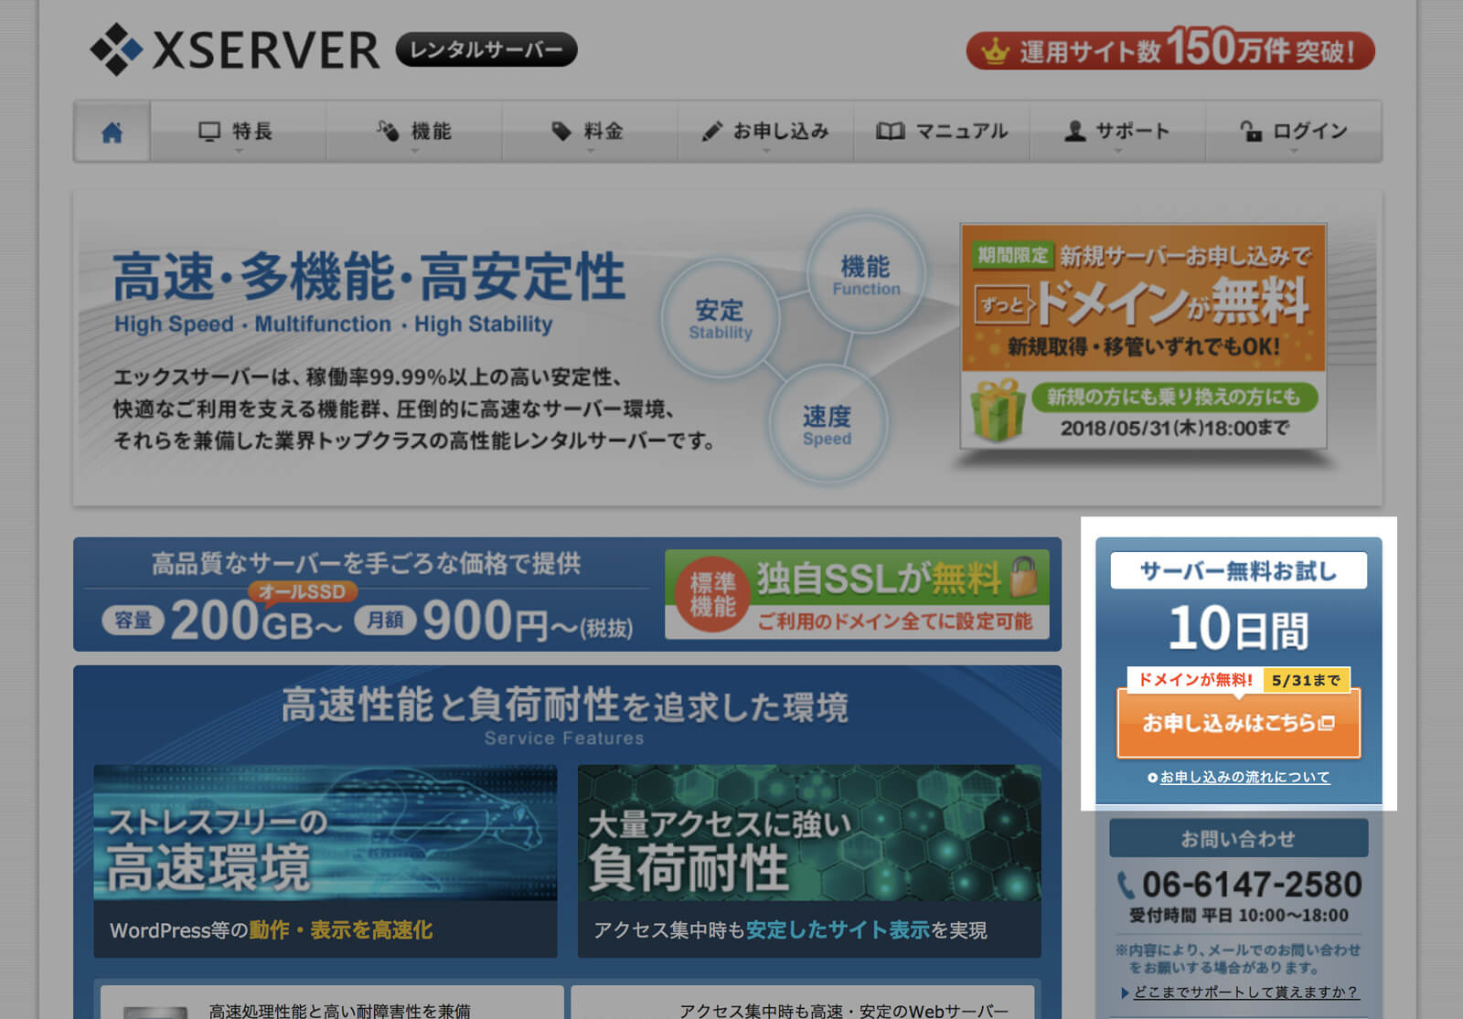Click the 高速性能と負荷耐性を追求した環境 heading
The image size is (1463, 1019).
click(x=564, y=706)
